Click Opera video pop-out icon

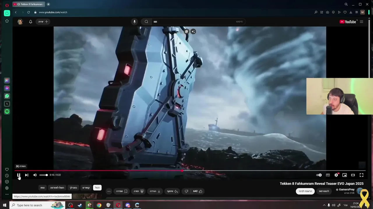pyautogui.click(x=186, y=31)
